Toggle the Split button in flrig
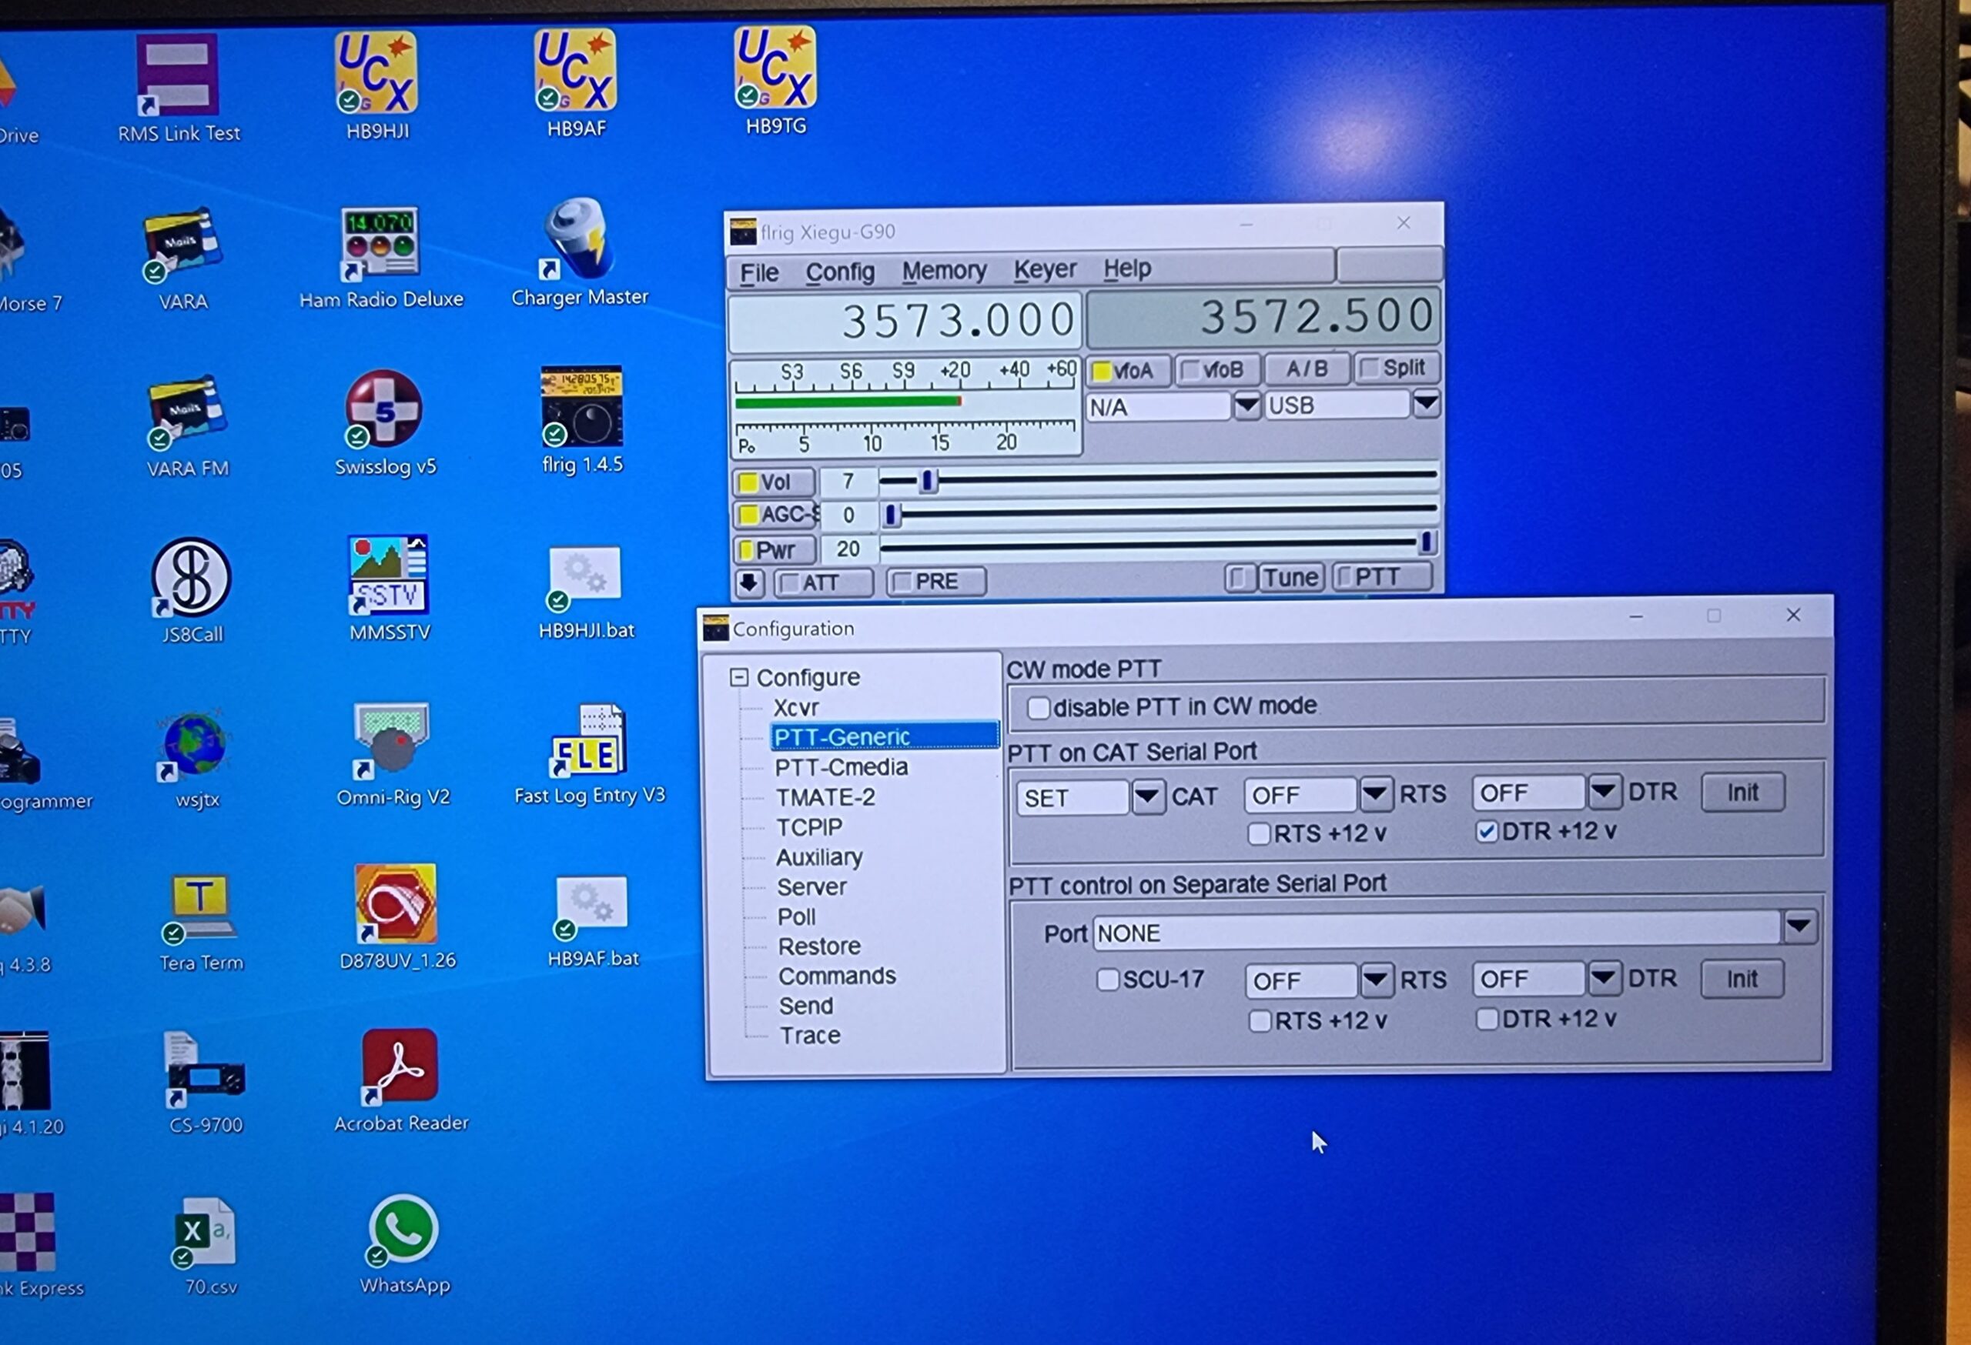Image resolution: width=1971 pixels, height=1345 pixels. [x=1396, y=368]
